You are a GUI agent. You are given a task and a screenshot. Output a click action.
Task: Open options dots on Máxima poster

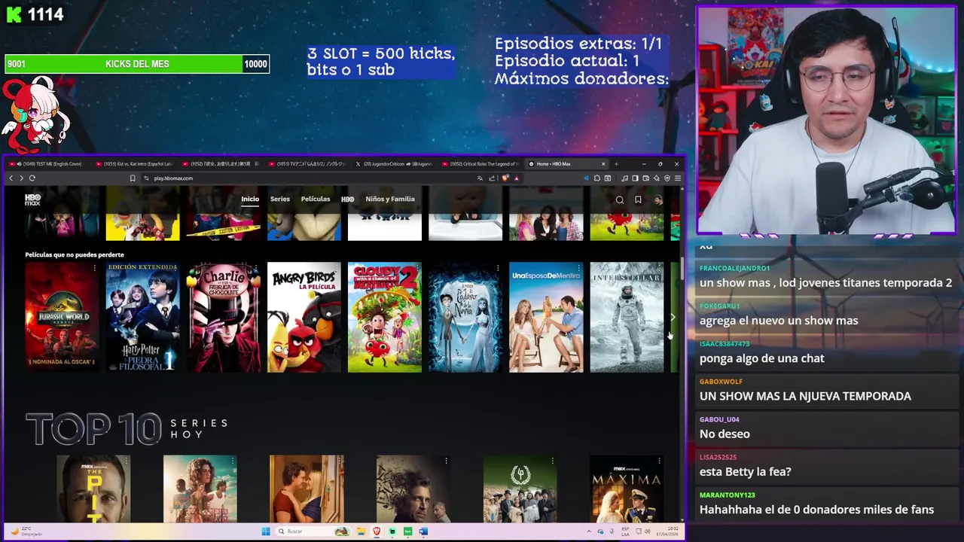tap(659, 461)
